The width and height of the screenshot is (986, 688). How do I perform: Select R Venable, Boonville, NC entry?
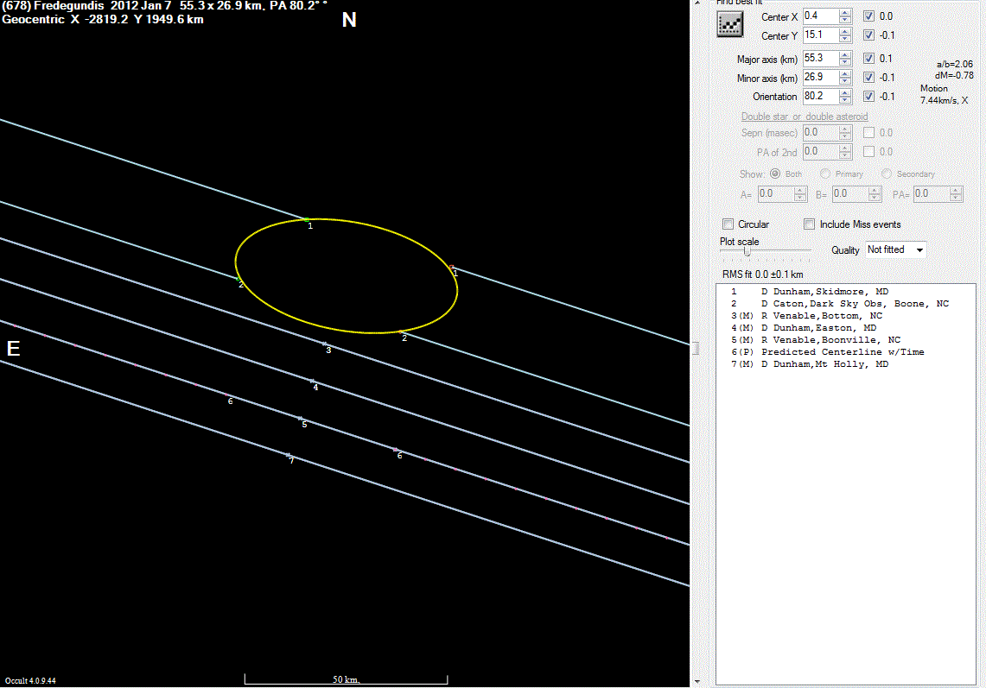pyautogui.click(x=830, y=340)
